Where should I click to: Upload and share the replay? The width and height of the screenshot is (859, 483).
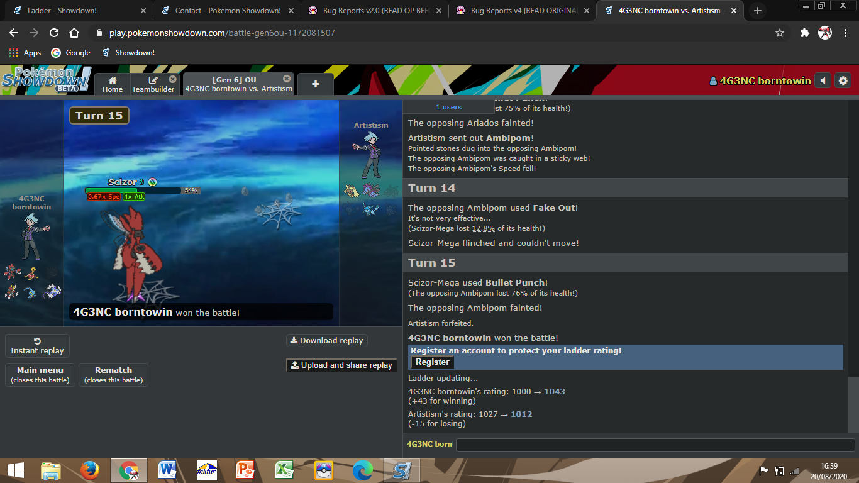[x=341, y=365]
